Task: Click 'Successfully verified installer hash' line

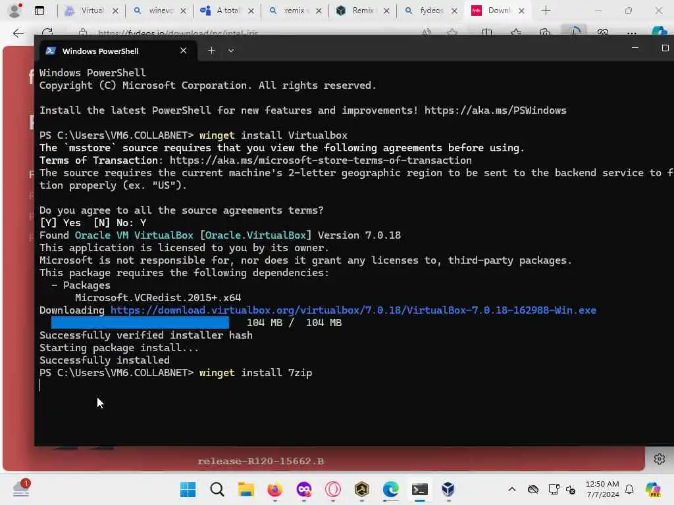Action: pyautogui.click(x=145, y=335)
